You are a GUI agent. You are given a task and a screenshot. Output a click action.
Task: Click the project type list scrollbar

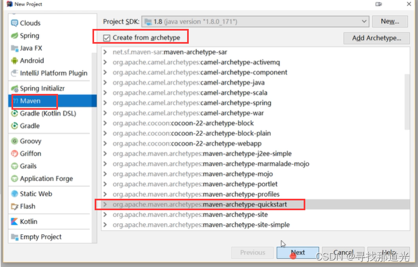click(x=94, y=147)
